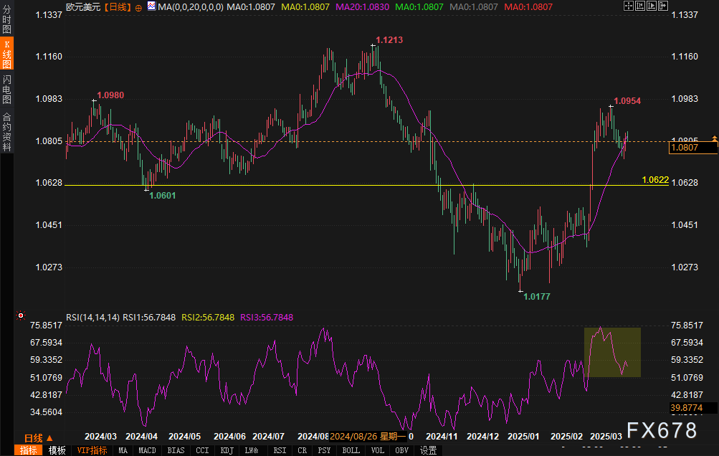Click the MA indicator chart icon
The width and height of the screenshot is (719, 456).
(152, 6)
